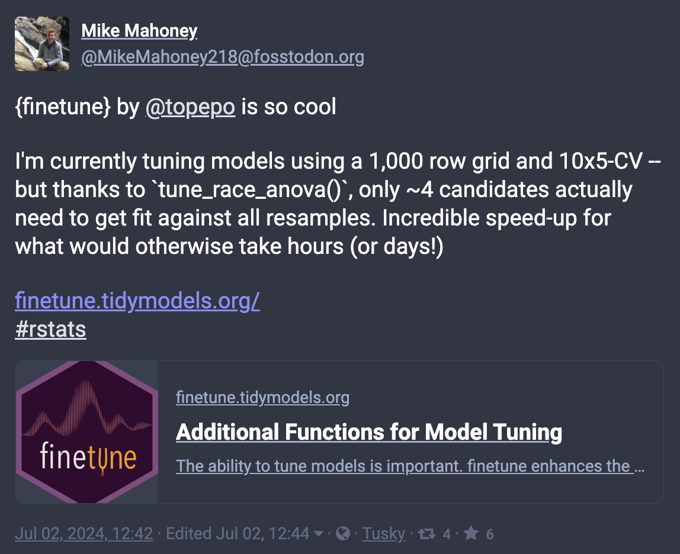Expand the edit history dropdown caret

point(318,534)
